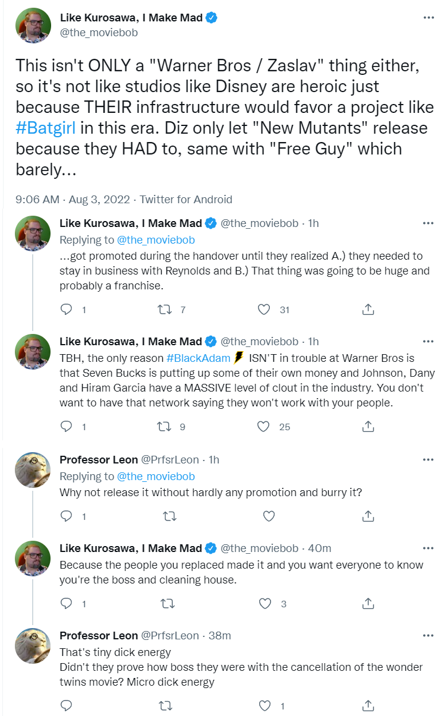Share the Black Adam tweet
The height and width of the screenshot is (716, 447).
[x=368, y=426]
